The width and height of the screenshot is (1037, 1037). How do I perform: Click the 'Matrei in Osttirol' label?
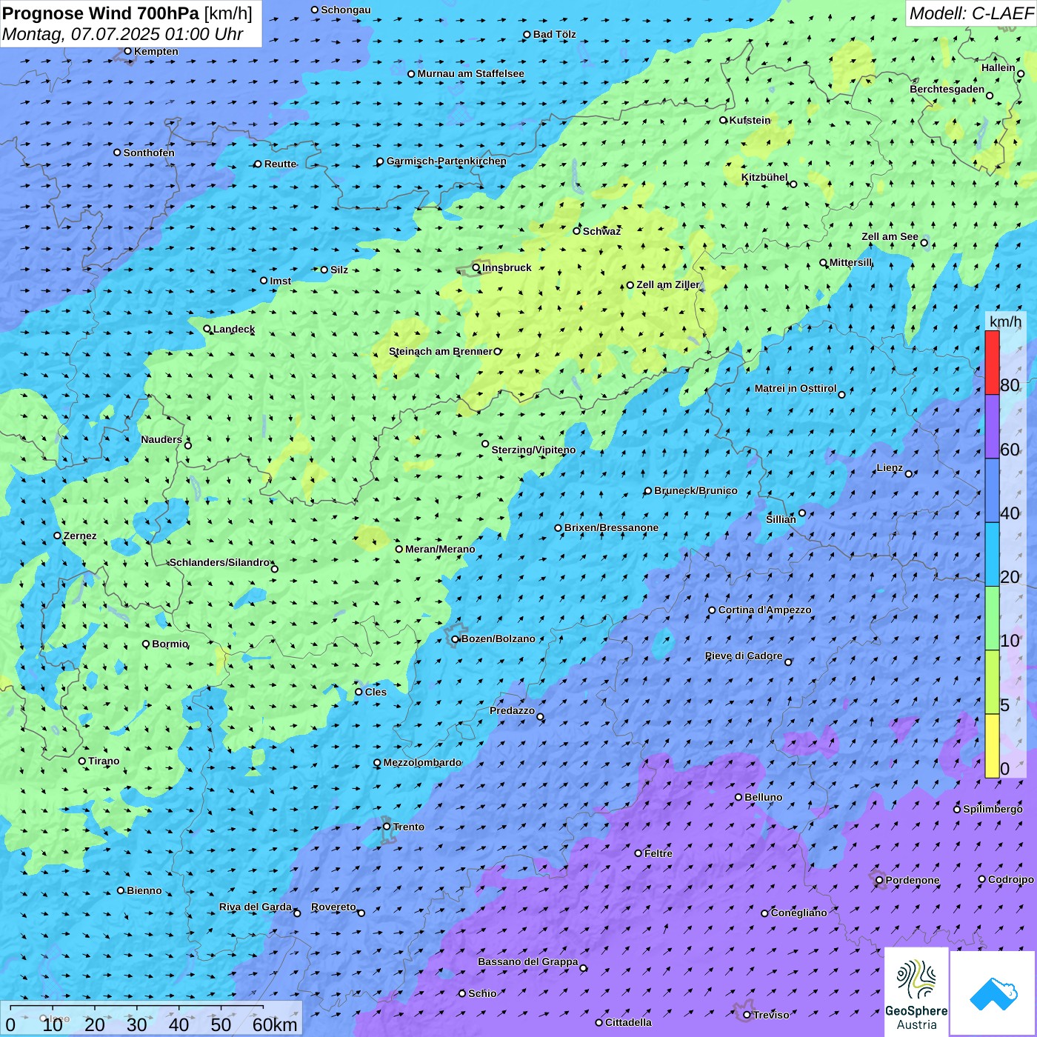796,388
